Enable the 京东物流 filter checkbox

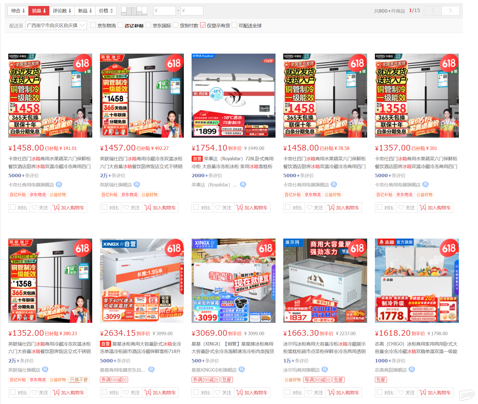93,25
